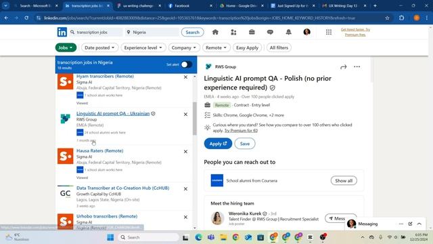Open the Try Premium for €0 link
This screenshot has width=433, height=244.
[x=241, y=131]
